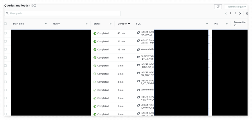Copy SQL of the unload query
The image size is (252, 120).
coord(138,106)
